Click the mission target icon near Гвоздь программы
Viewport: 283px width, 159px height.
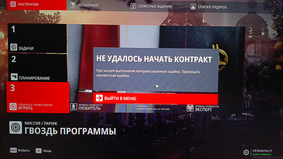16,127
